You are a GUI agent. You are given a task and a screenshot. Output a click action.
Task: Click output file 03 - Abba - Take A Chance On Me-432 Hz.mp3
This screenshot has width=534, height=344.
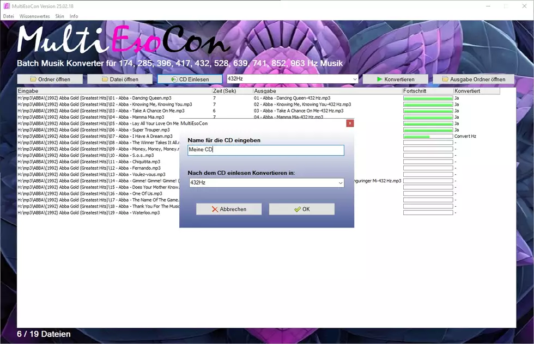[x=299, y=110]
